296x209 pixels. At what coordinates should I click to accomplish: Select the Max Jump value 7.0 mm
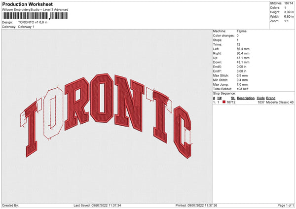tap(242, 85)
